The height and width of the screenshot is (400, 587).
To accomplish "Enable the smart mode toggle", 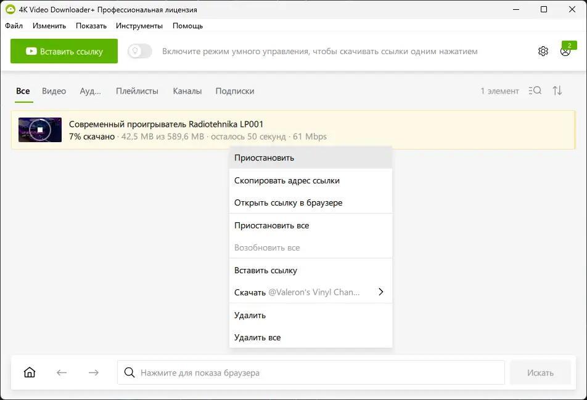I will (x=140, y=51).
